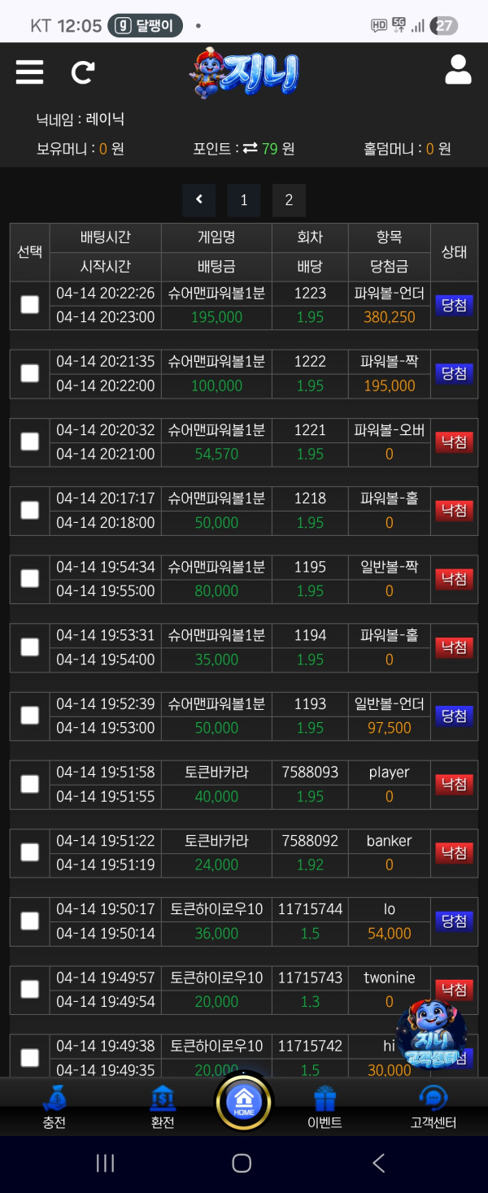Tap 당첨 status of round 1193
This screenshot has width=488, height=1193.
(x=455, y=716)
